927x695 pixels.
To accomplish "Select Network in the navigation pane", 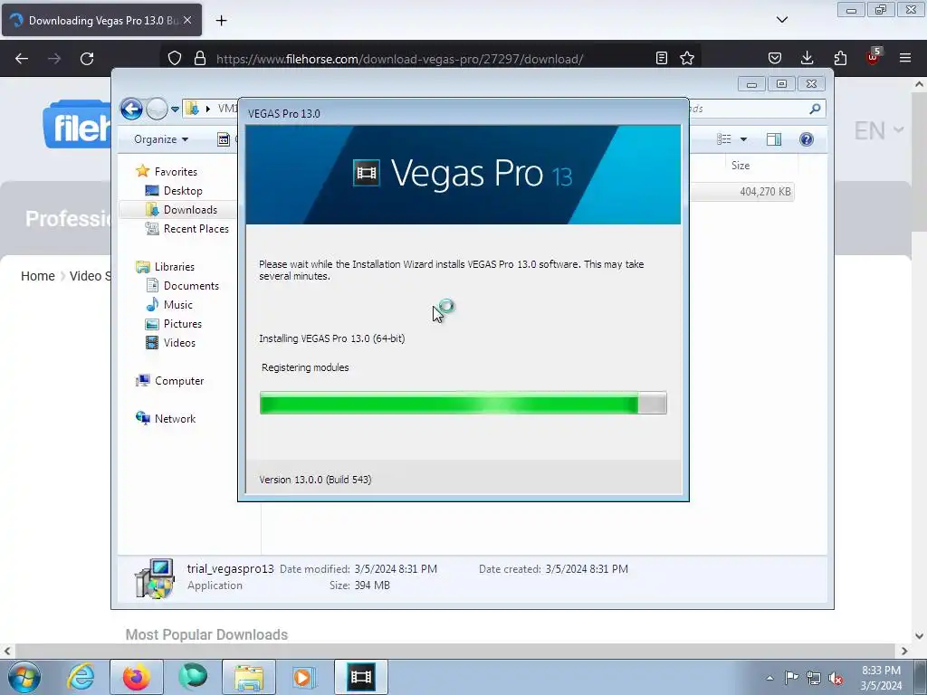I will pyautogui.click(x=175, y=419).
